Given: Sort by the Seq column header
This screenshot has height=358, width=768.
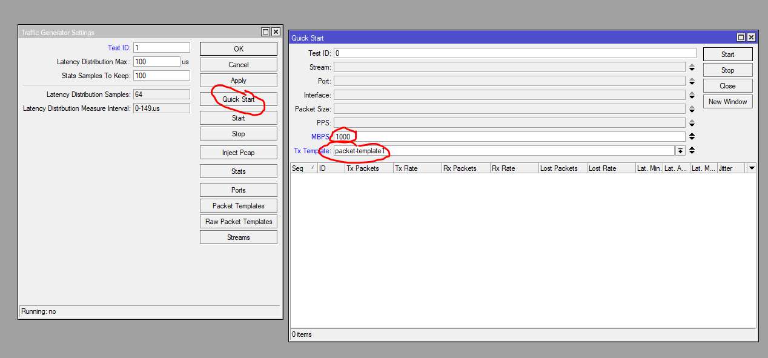Looking at the screenshot, I should click(x=303, y=168).
